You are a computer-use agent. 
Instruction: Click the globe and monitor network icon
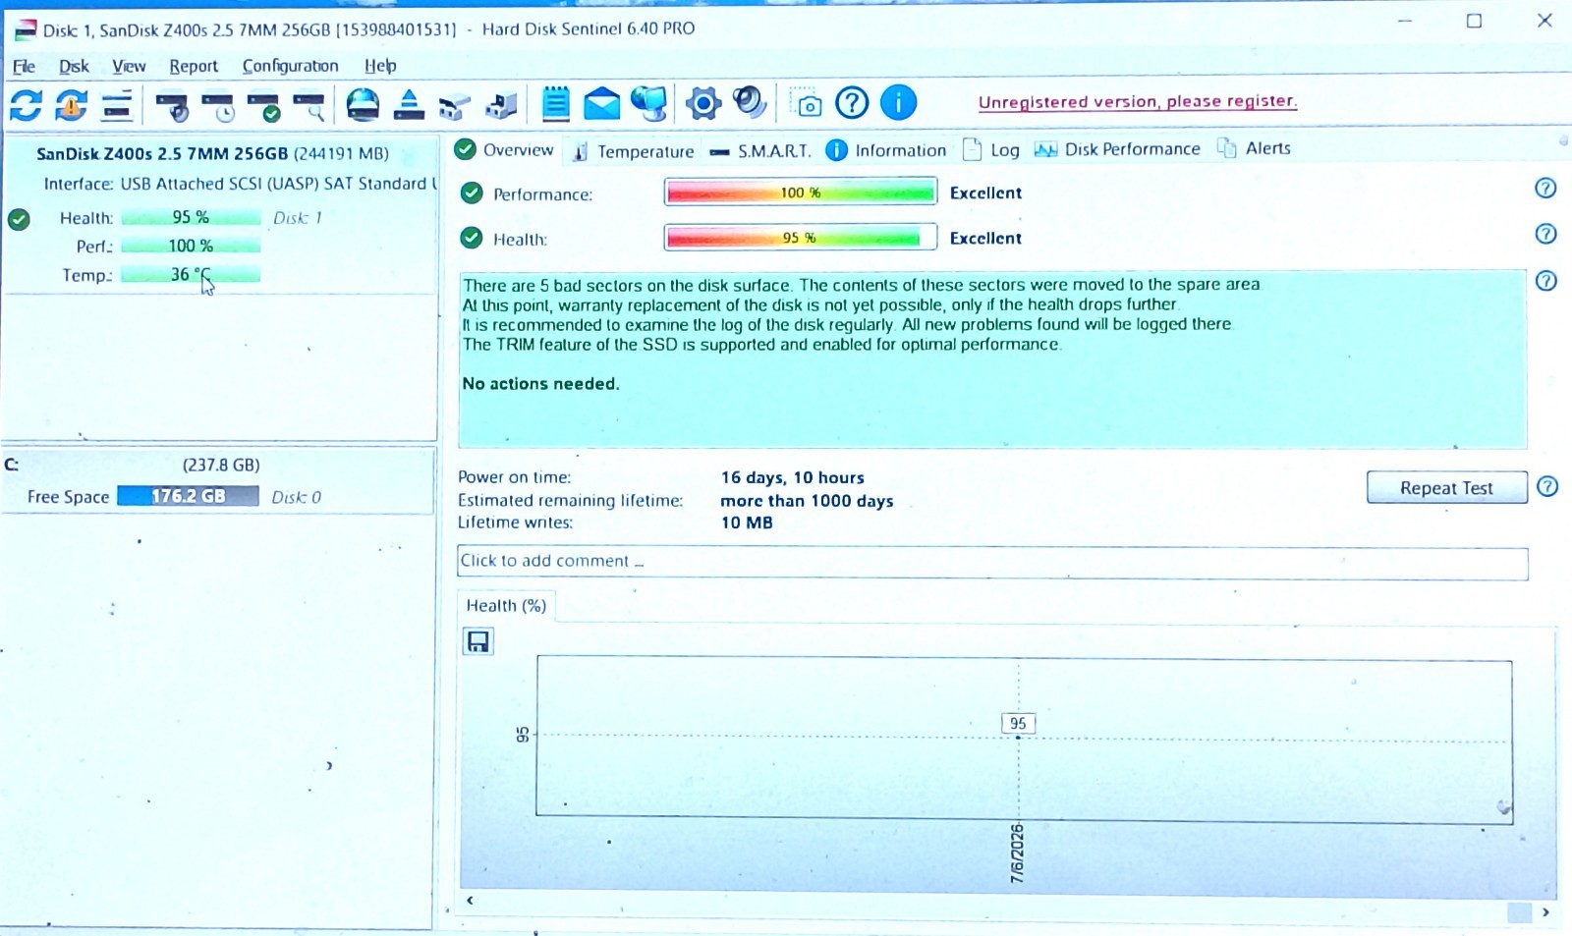(648, 103)
